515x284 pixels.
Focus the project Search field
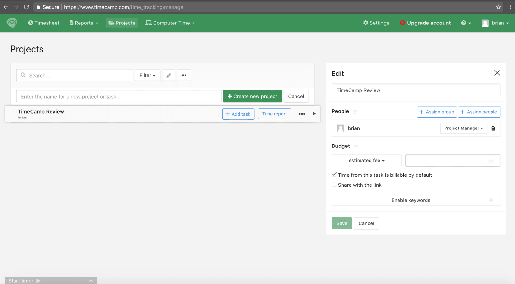click(x=75, y=75)
